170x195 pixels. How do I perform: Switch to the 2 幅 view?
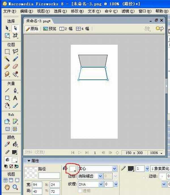coord(66,29)
